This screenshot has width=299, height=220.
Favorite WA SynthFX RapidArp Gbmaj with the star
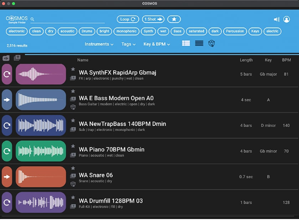point(73,69)
